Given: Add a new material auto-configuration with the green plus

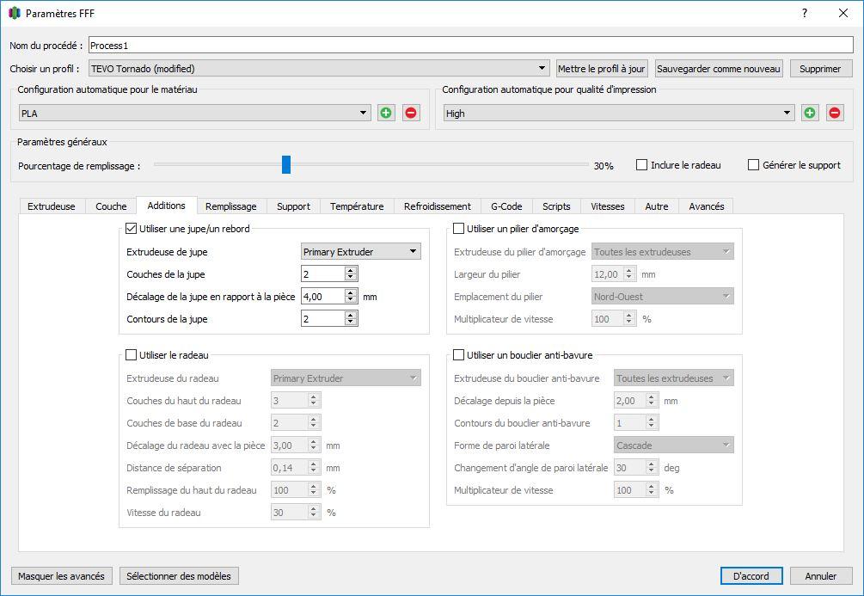Looking at the screenshot, I should pos(386,113).
